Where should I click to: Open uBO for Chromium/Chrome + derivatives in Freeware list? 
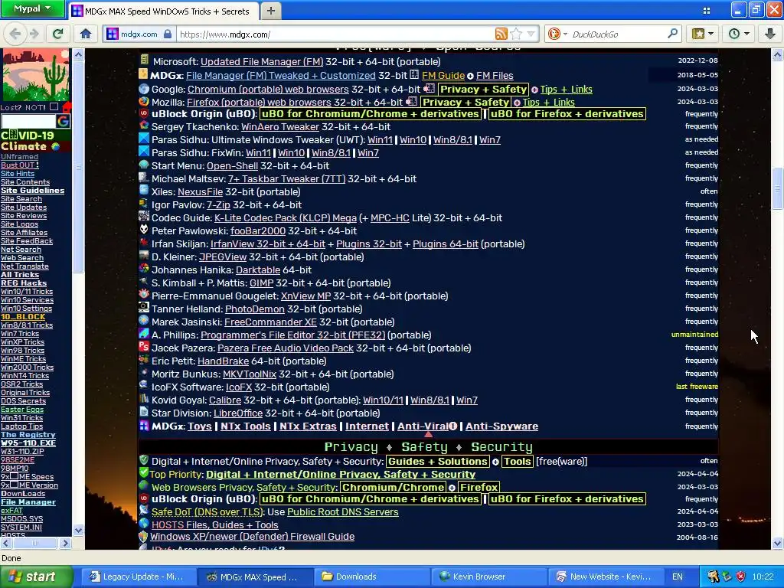tap(370, 114)
